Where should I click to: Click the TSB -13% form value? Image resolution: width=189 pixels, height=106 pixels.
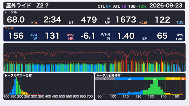click(x=137, y=6)
